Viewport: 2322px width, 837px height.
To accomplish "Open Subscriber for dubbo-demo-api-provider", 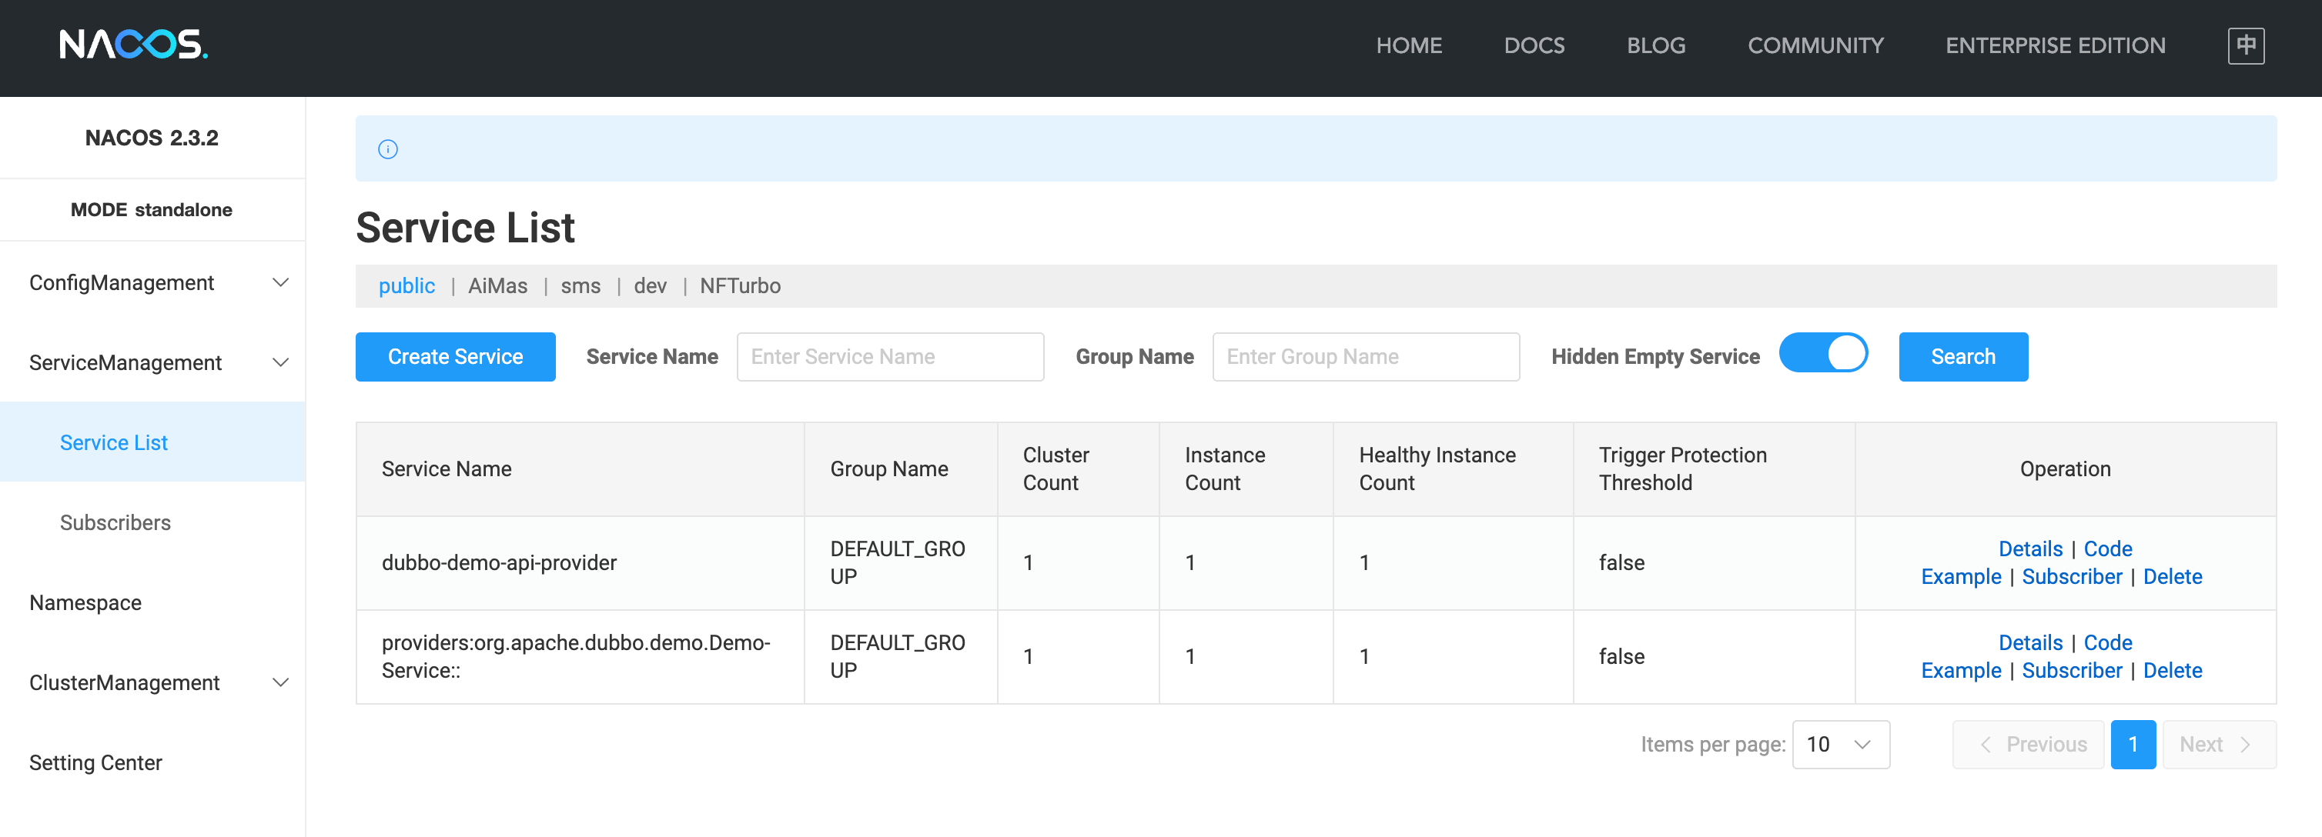I will pos(2072,577).
